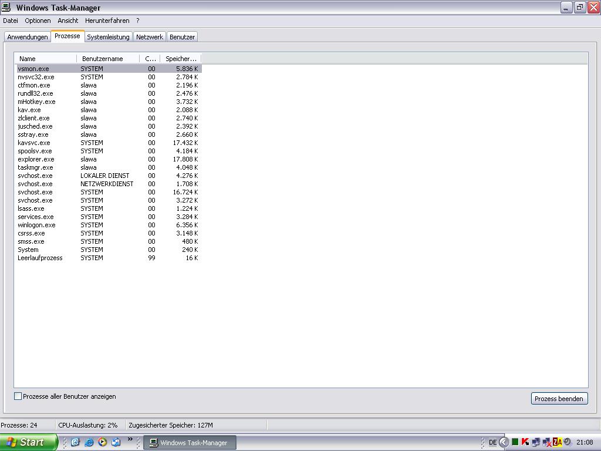601x451 pixels.
Task: Expand the quick launch overflow chevron
Action: (x=130, y=439)
